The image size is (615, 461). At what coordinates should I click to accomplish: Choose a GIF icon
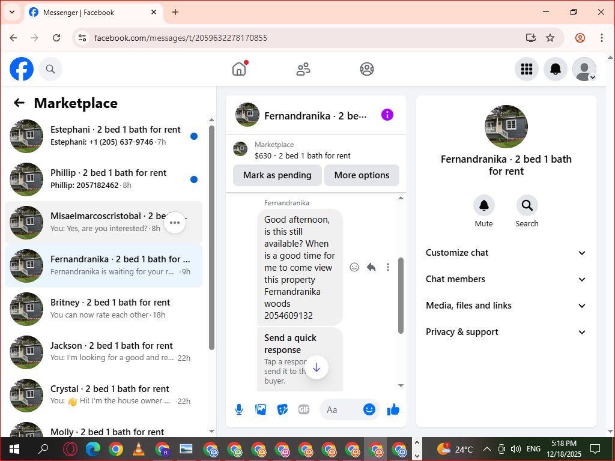click(x=304, y=409)
